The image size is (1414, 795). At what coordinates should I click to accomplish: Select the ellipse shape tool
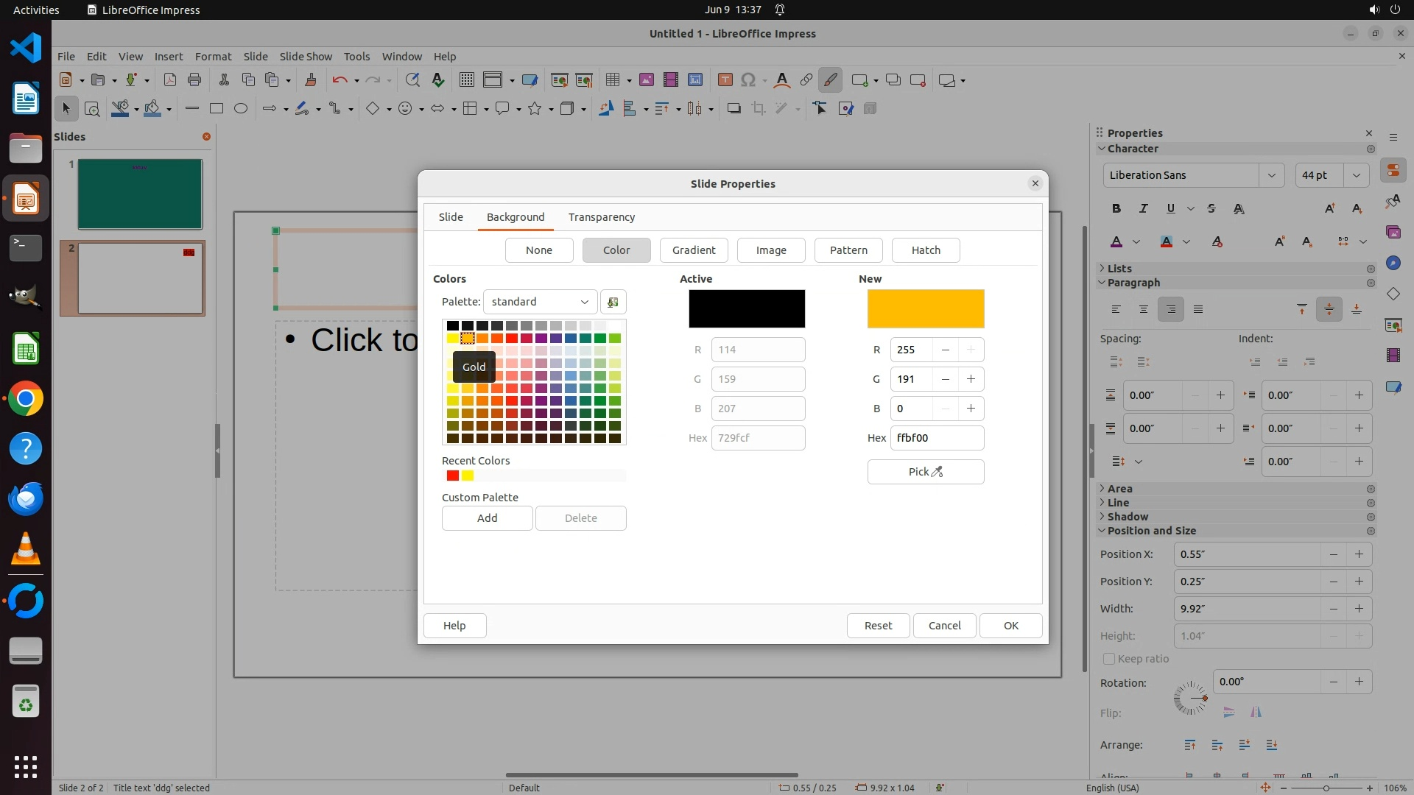(240, 108)
